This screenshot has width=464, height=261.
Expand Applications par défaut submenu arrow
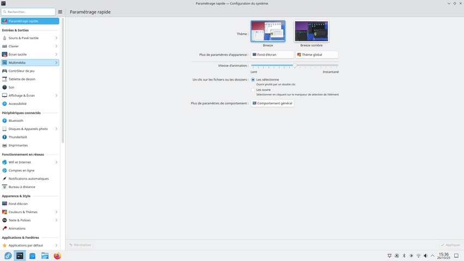click(56, 245)
